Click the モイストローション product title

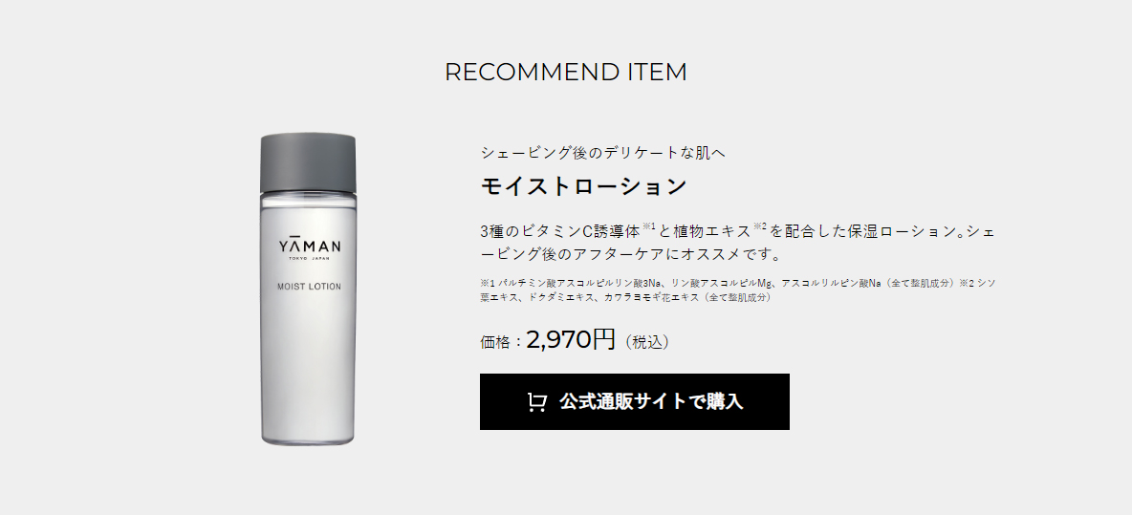583,187
